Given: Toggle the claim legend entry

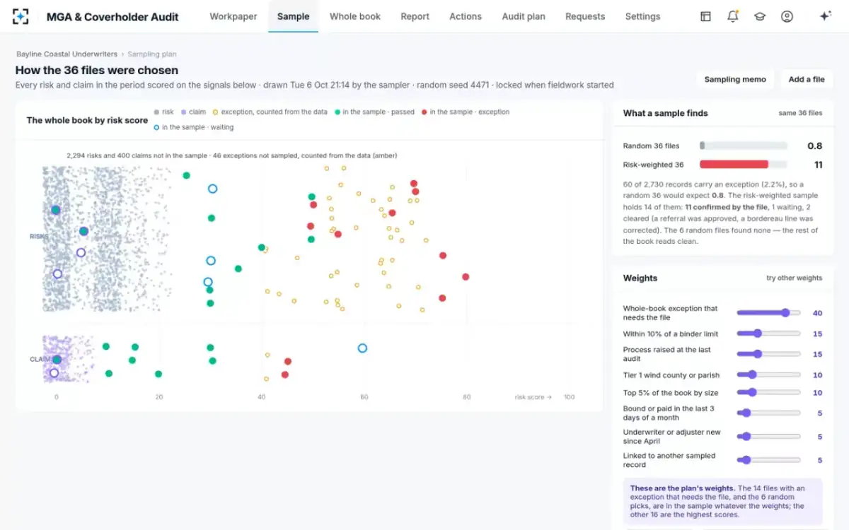Looking at the screenshot, I should (193, 112).
